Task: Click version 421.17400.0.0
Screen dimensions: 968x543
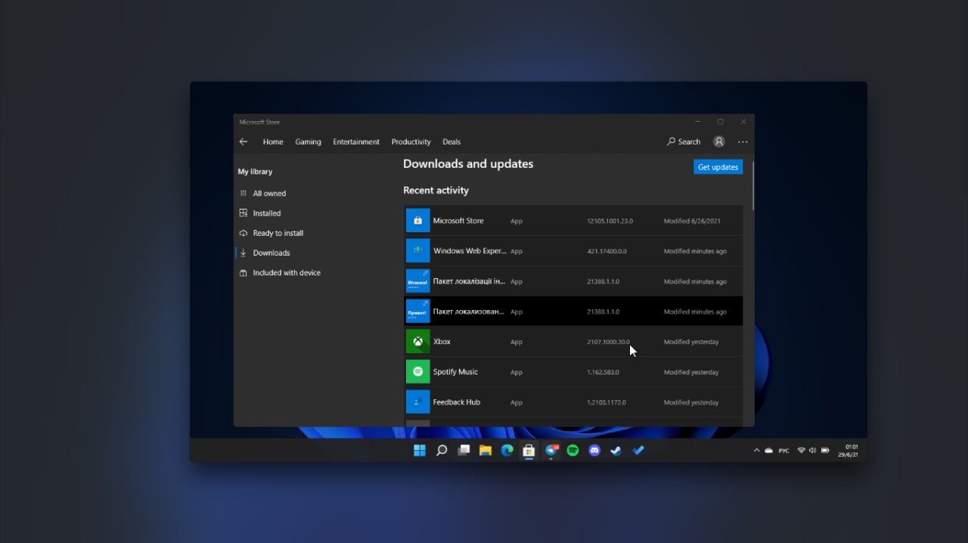Action: [x=607, y=251]
